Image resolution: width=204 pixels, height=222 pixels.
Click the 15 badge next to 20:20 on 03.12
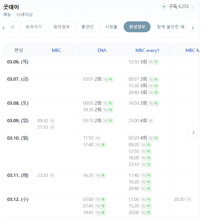tap(188, 200)
